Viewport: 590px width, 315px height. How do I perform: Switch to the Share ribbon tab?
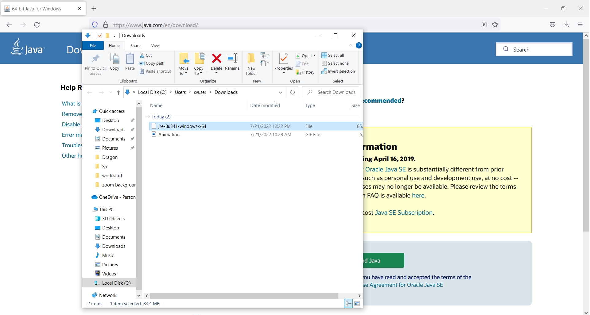(135, 45)
